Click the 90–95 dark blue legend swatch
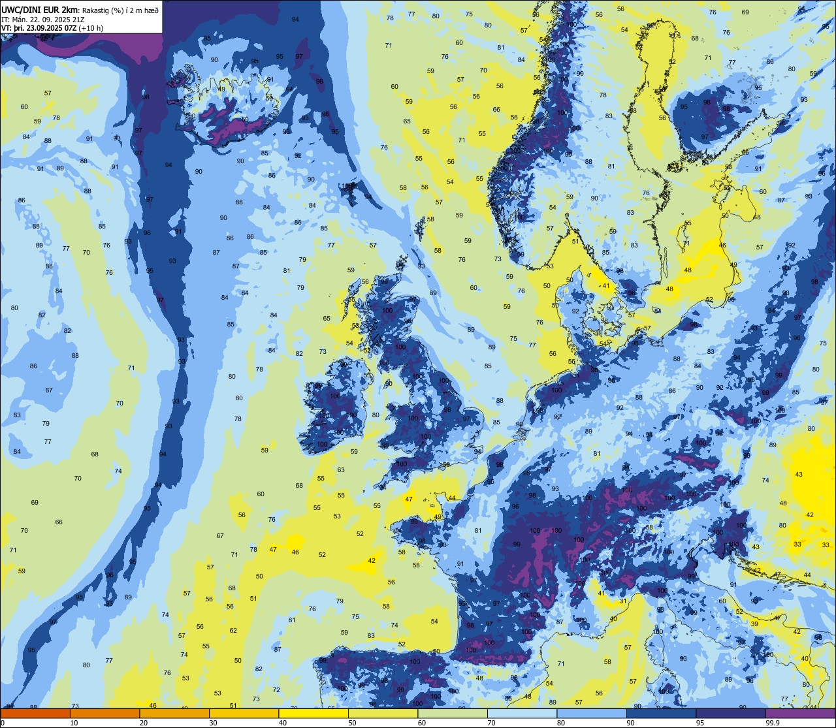This screenshot has height=728, width=836. [662, 714]
